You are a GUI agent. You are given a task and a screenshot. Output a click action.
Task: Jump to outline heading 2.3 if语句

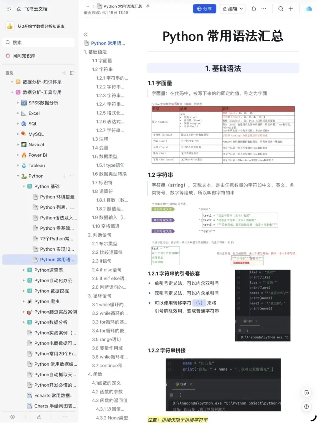click(102, 261)
